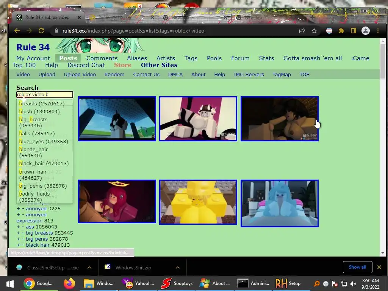The width and height of the screenshot is (388, 291).
Task: Click the Rule 34 site logo title
Action: click(x=33, y=47)
